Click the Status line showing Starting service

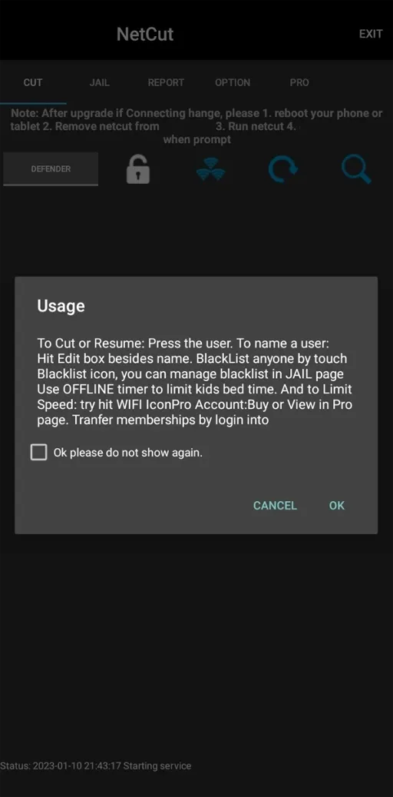pos(96,765)
